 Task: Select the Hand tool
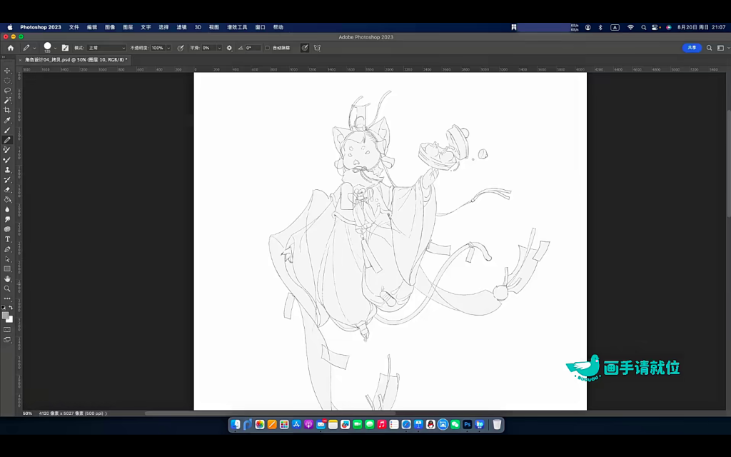[7, 278]
